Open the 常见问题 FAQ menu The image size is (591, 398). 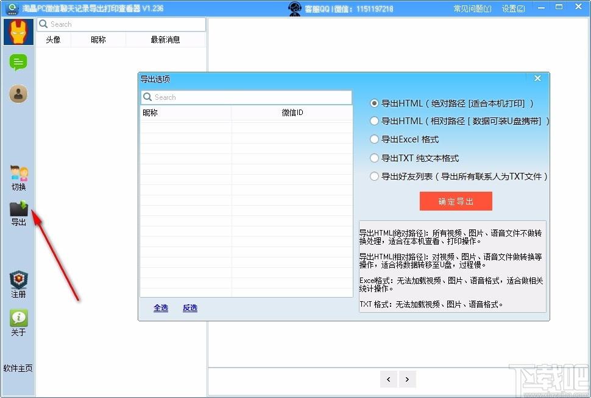pyautogui.click(x=472, y=9)
